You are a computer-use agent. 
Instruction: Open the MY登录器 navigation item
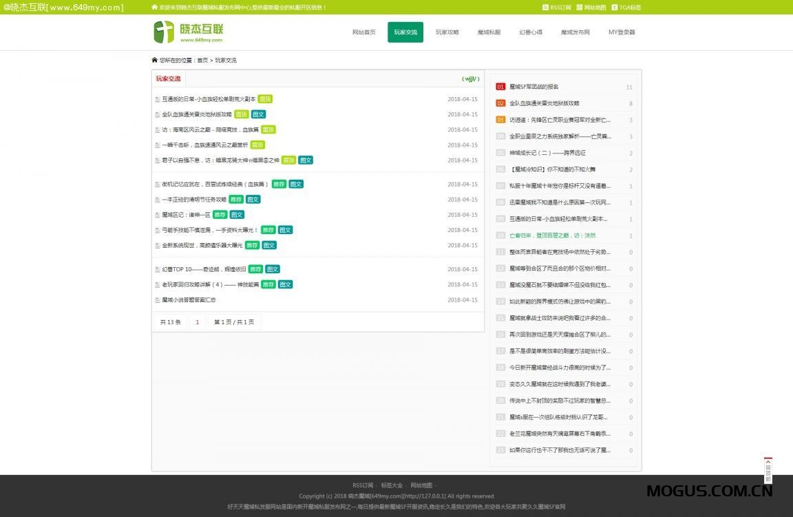coord(622,32)
